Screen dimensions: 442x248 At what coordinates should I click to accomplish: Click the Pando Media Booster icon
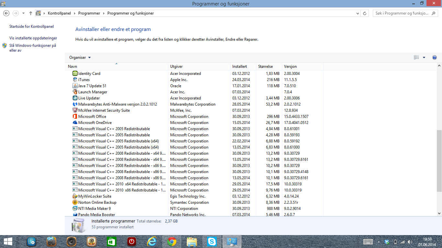(x=75, y=214)
